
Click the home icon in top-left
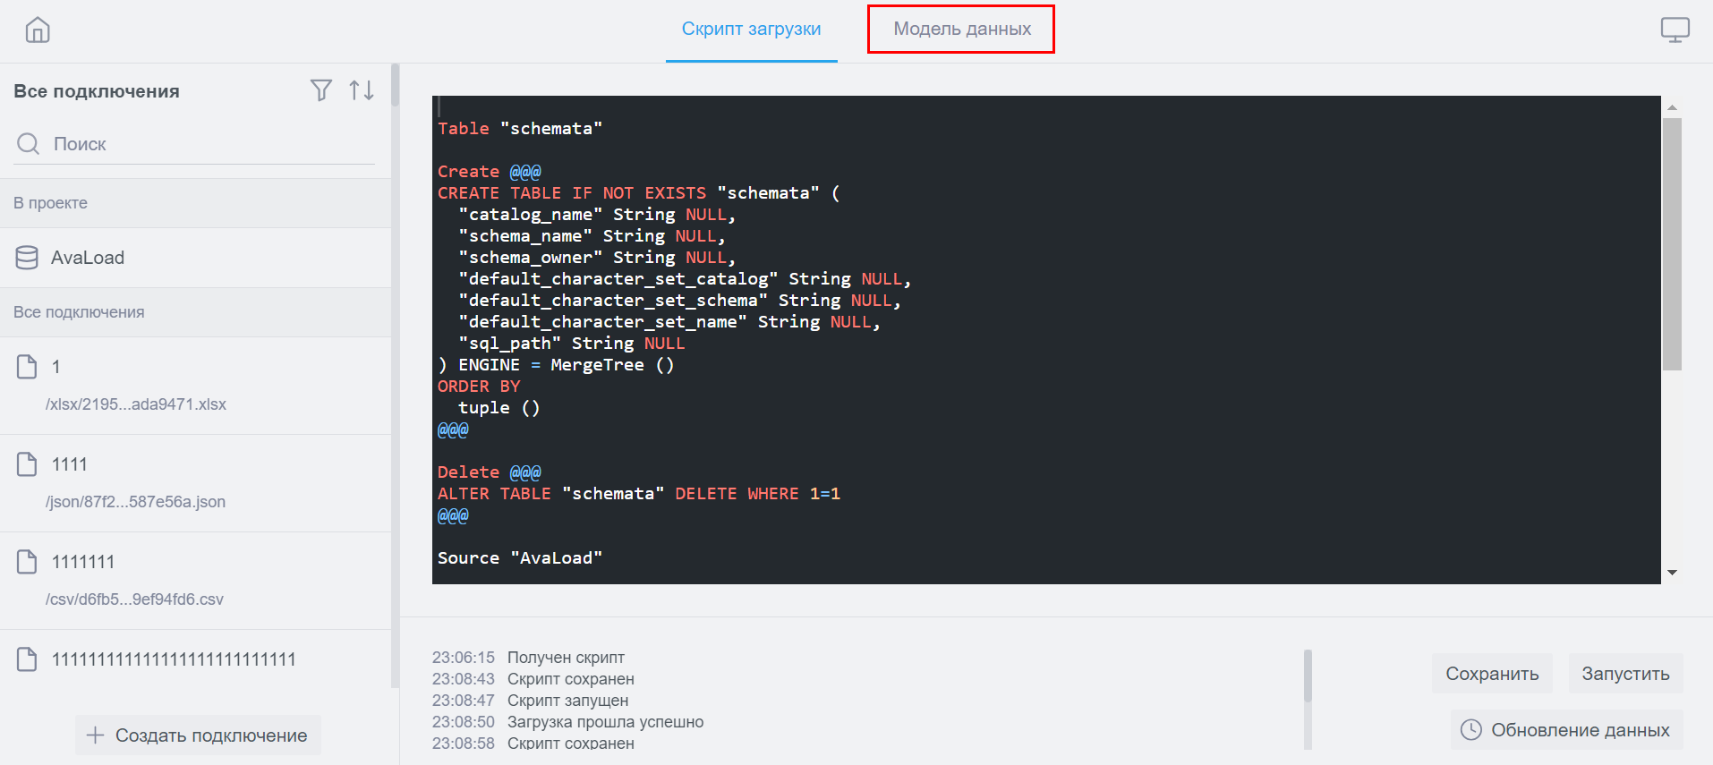pyautogui.click(x=38, y=30)
